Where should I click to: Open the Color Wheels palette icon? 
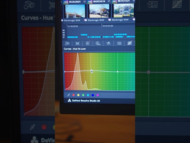[88, 43]
